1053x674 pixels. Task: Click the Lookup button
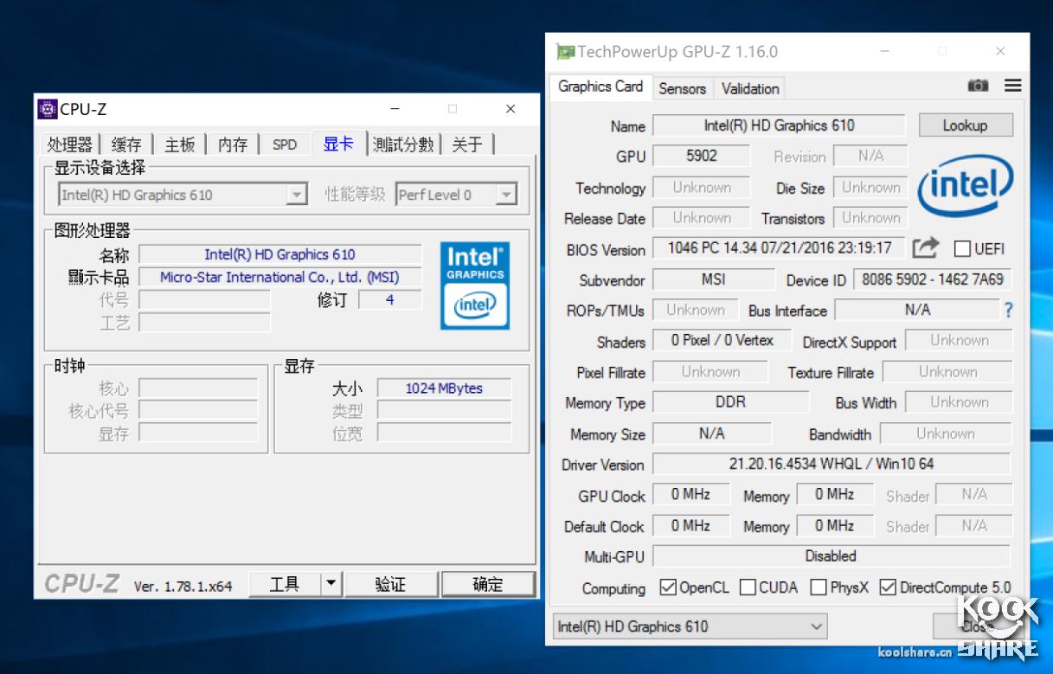point(966,125)
